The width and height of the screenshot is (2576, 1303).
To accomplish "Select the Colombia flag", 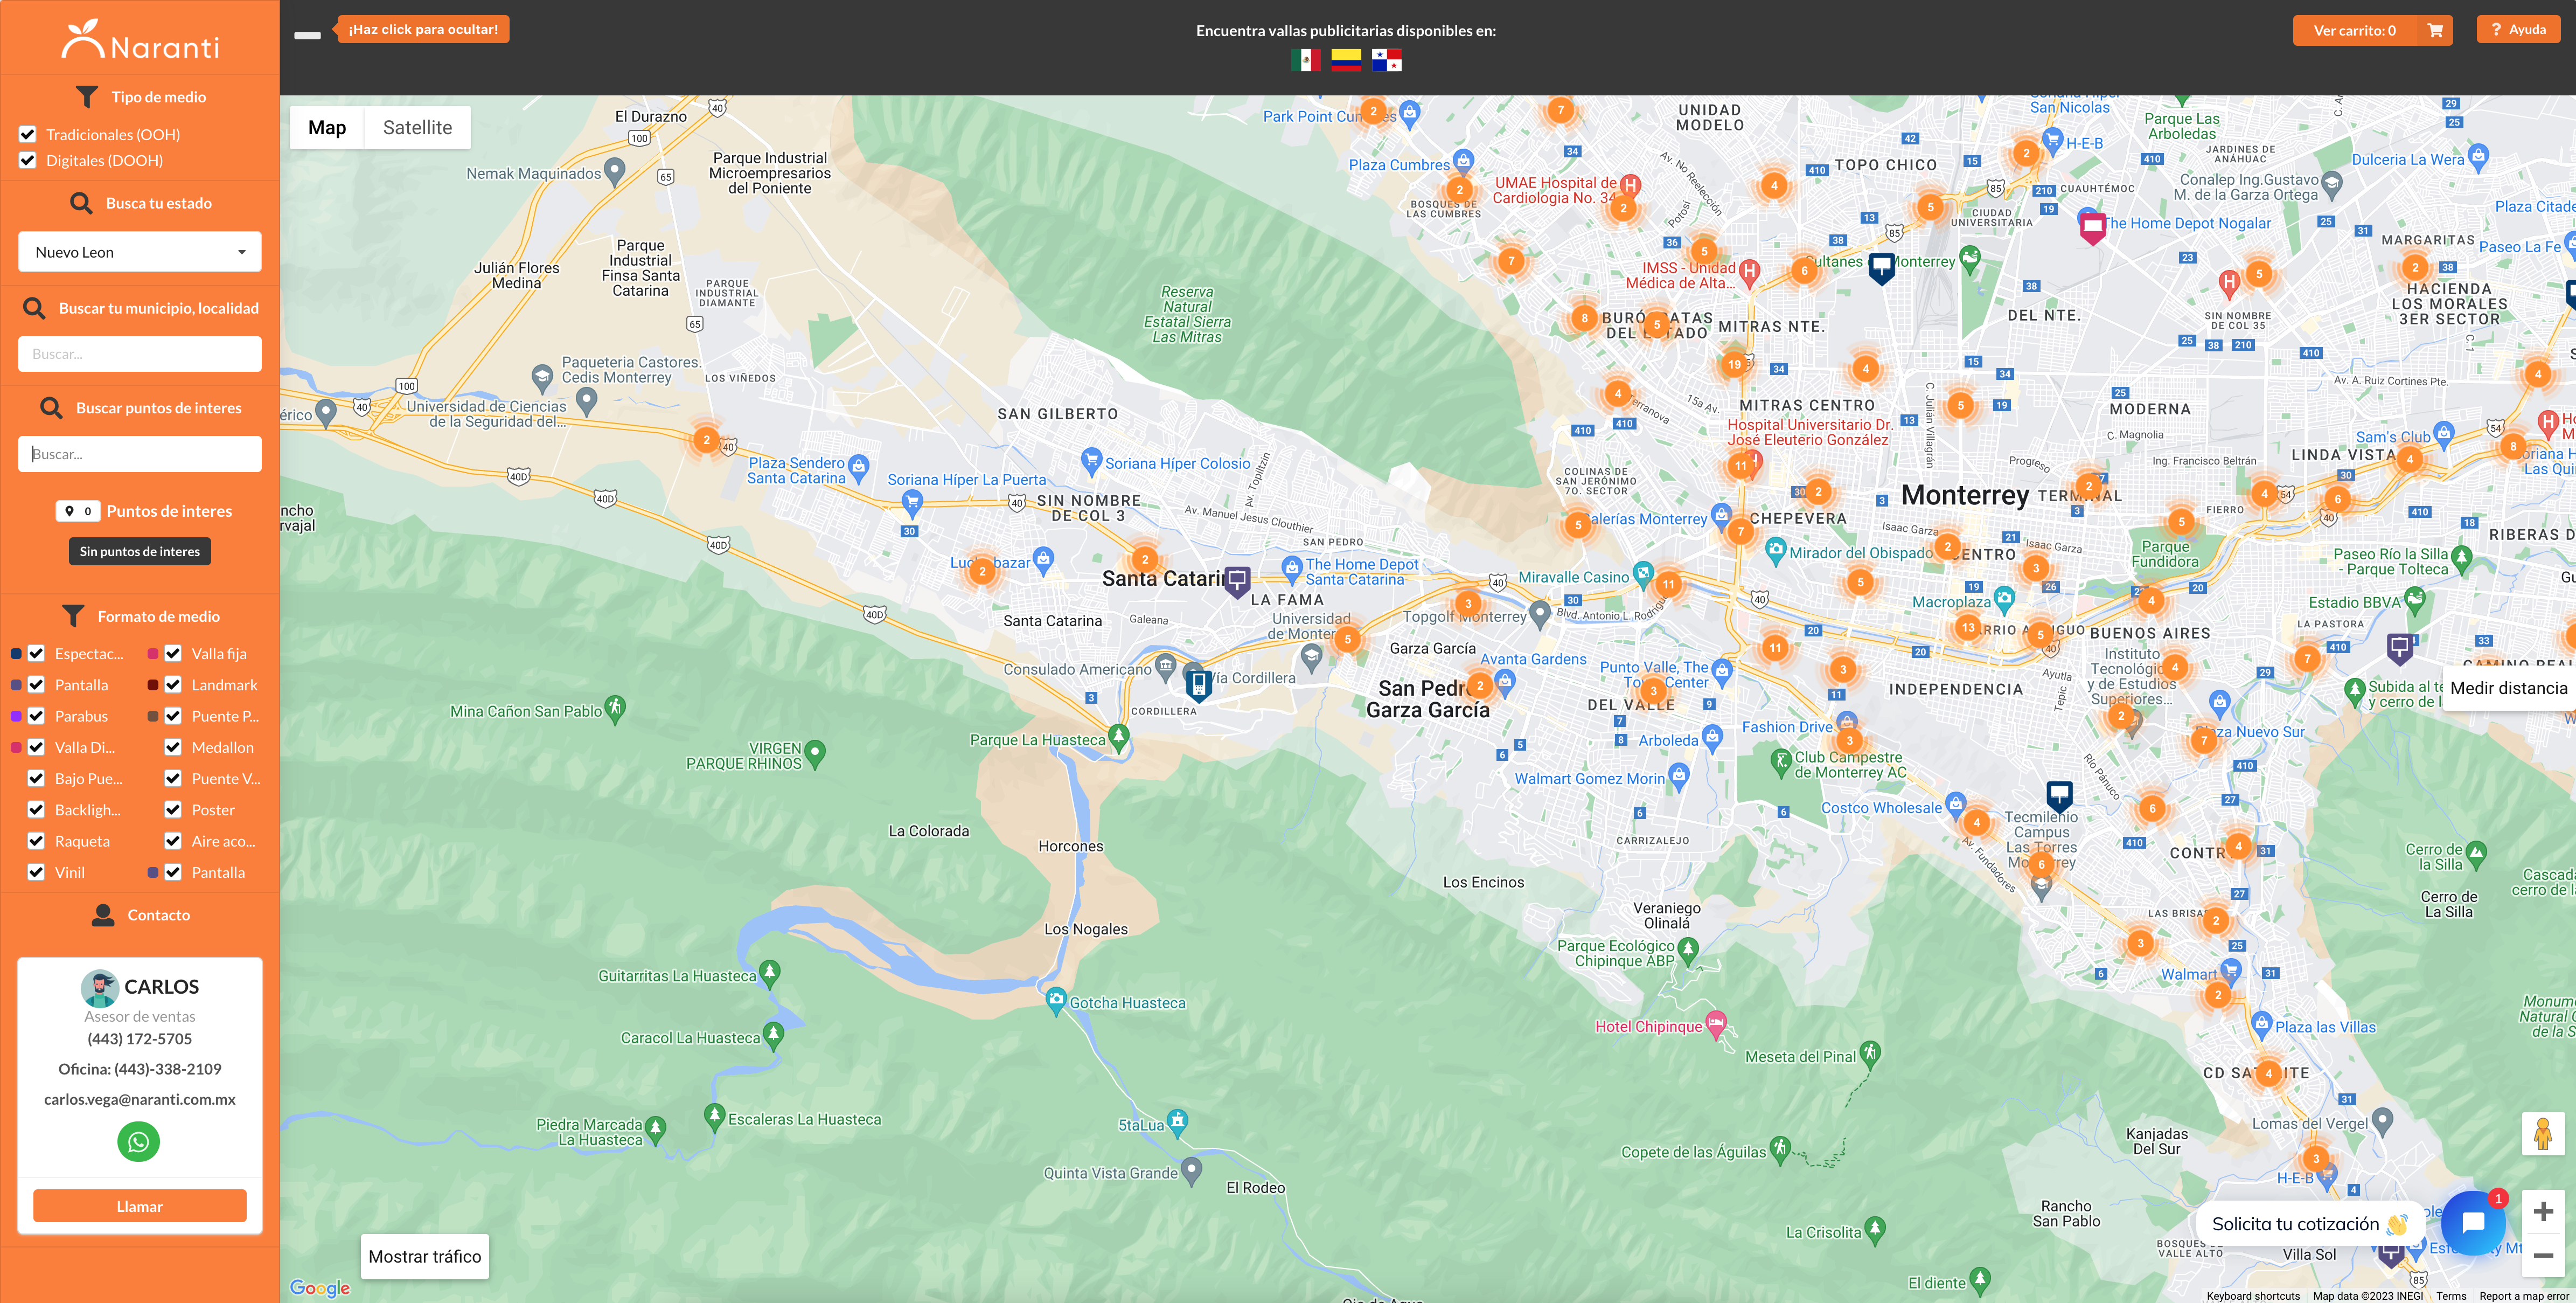I will pyautogui.click(x=1346, y=61).
